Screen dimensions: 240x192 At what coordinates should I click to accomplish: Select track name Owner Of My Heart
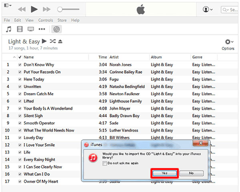click(41, 182)
